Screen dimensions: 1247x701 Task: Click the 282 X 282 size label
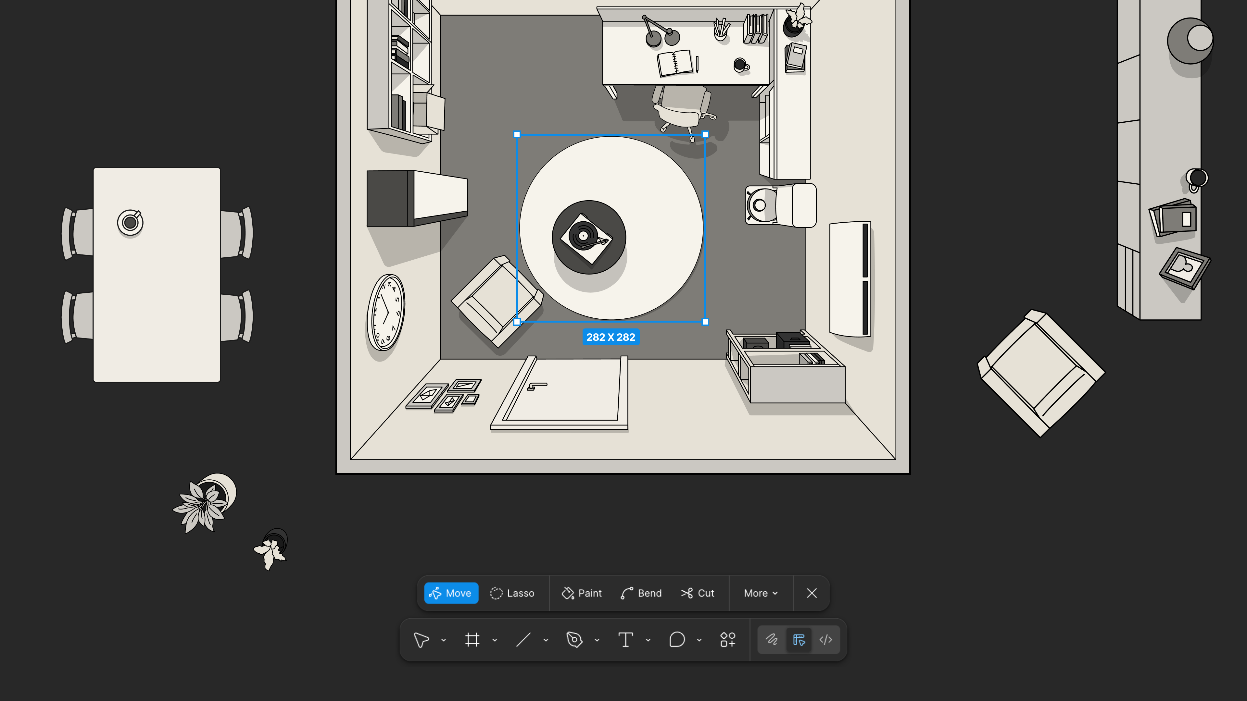611,337
